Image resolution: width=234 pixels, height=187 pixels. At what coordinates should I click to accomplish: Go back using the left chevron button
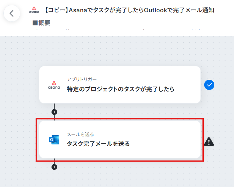click(x=12, y=13)
